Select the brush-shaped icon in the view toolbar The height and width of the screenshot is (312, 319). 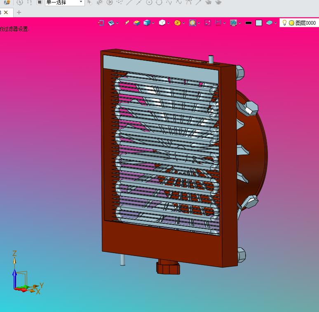(127, 23)
